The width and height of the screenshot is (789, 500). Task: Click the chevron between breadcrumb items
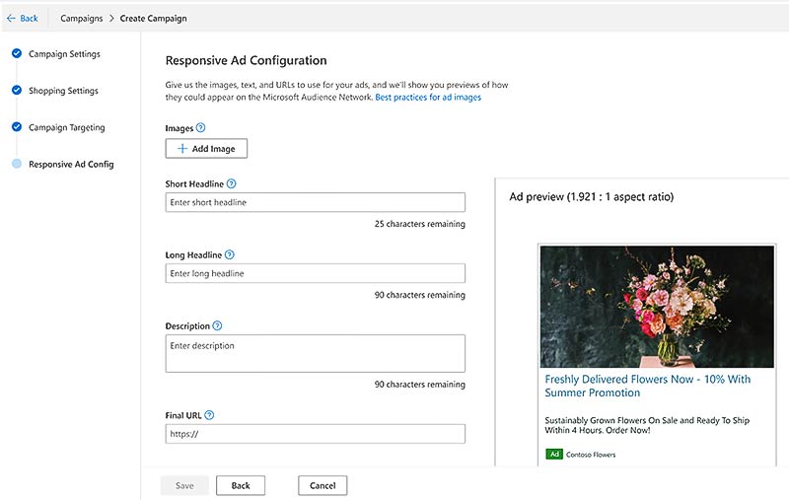(x=111, y=18)
